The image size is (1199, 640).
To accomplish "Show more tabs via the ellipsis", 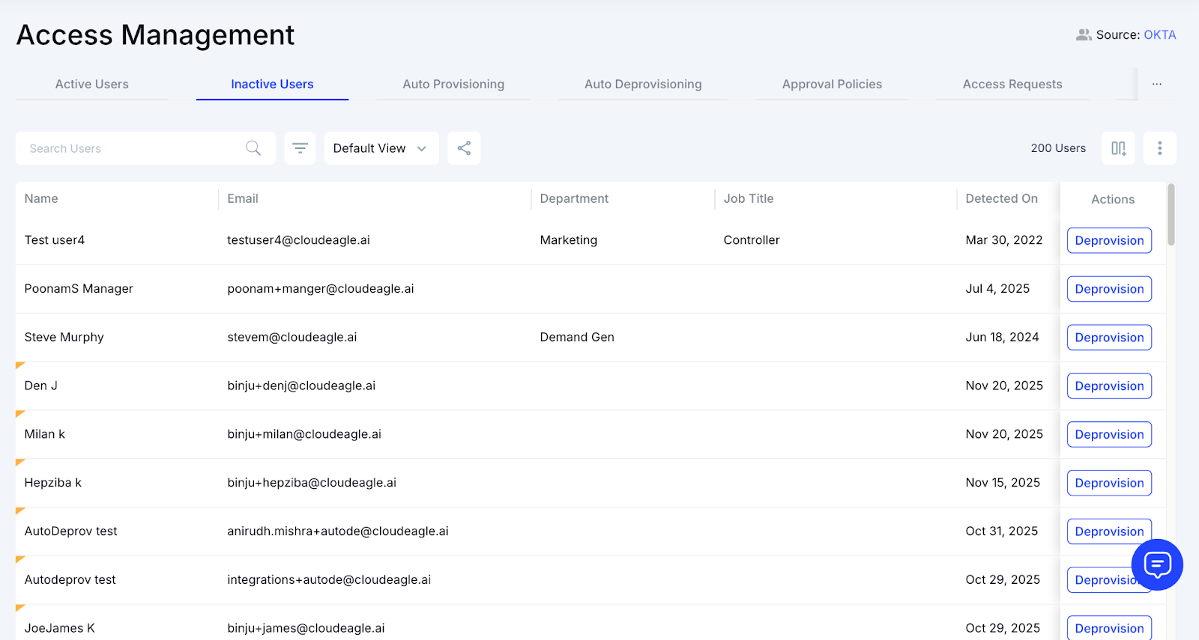I will (x=1157, y=84).
